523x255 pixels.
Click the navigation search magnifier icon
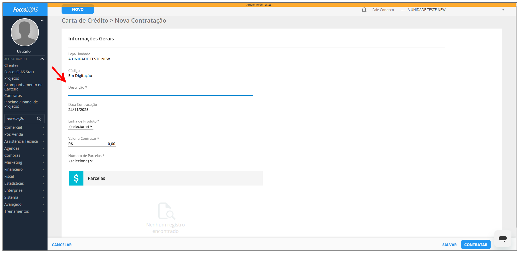tap(39, 119)
